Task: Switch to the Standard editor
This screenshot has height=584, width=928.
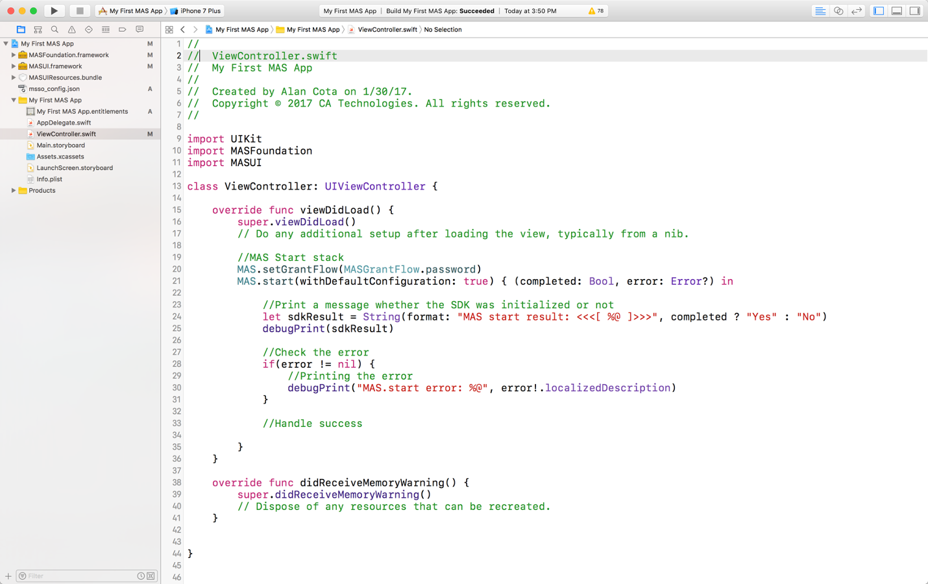Action: tap(820, 11)
